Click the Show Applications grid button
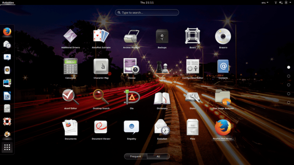This screenshot has width=294, height=165. click(7, 148)
